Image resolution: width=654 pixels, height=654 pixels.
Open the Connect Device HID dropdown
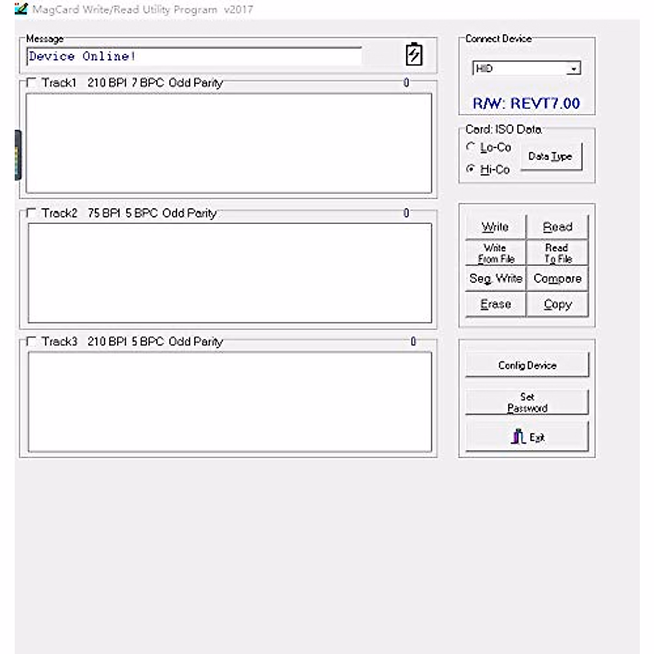[573, 69]
